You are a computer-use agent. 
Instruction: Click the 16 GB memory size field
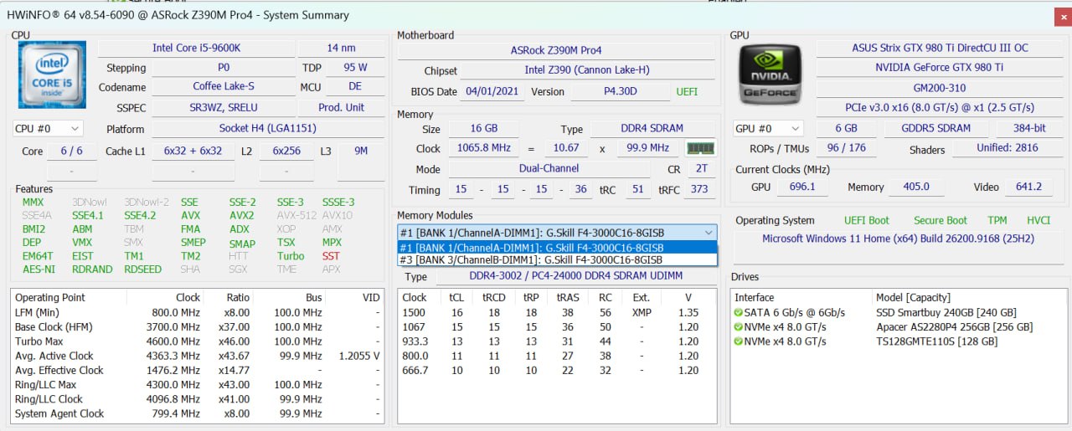coord(483,129)
